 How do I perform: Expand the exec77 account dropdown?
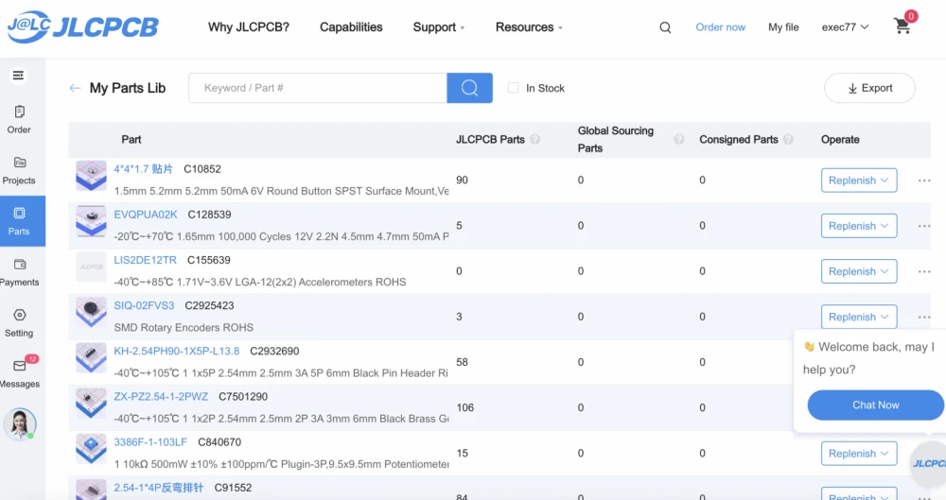pyautogui.click(x=844, y=27)
